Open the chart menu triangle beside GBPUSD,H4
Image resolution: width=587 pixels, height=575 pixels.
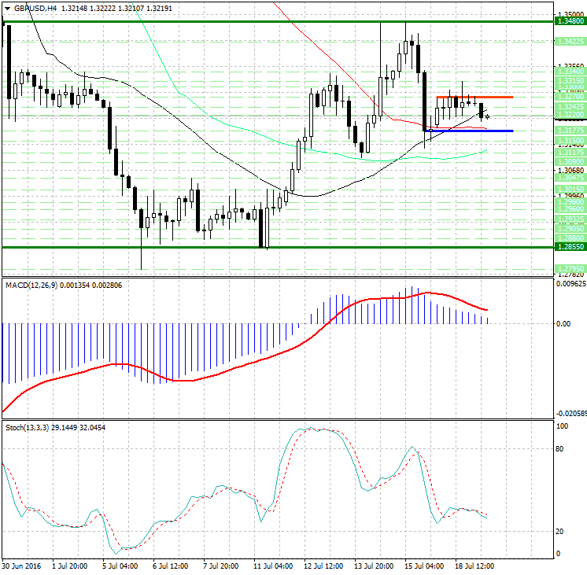point(8,8)
